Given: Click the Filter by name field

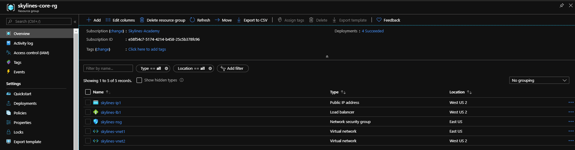Looking at the screenshot, I should 108,68.
